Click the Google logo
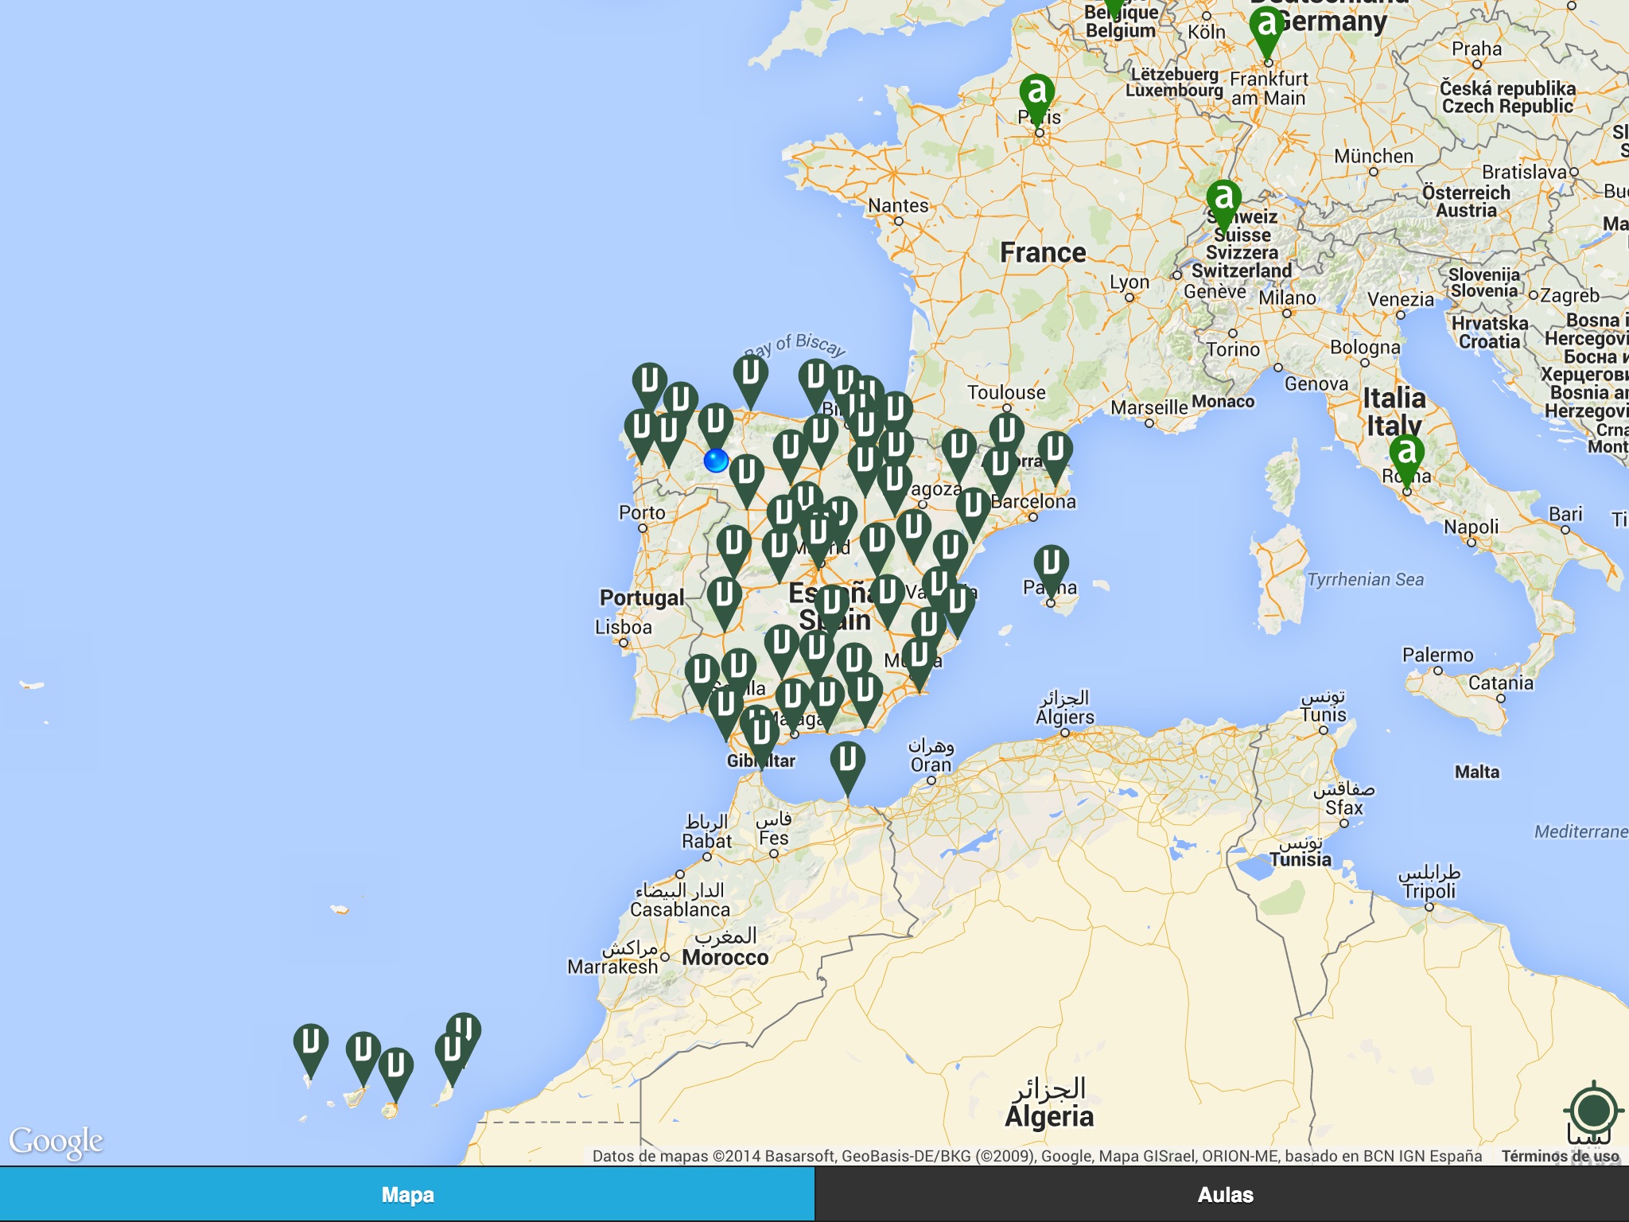Viewport: 1629px width, 1222px height. 56,1141
